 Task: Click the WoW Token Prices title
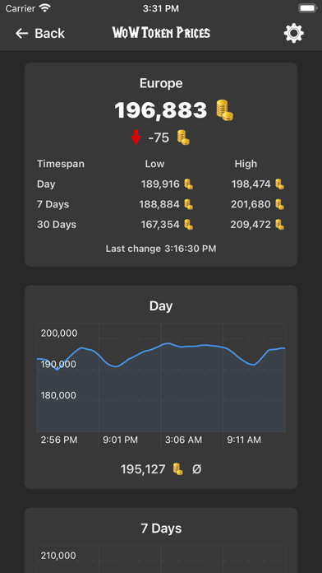pos(161,33)
